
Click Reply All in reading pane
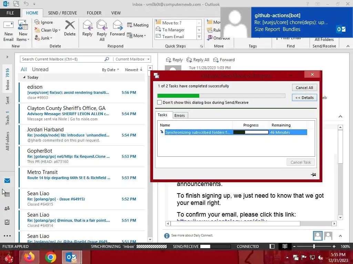[198, 60]
